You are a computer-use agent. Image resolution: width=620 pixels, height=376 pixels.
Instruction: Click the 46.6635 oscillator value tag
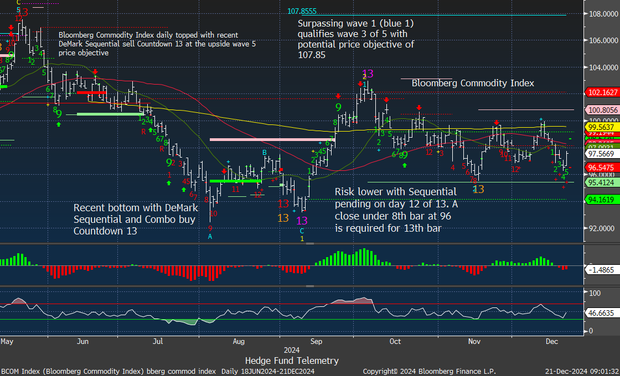pos(603,313)
